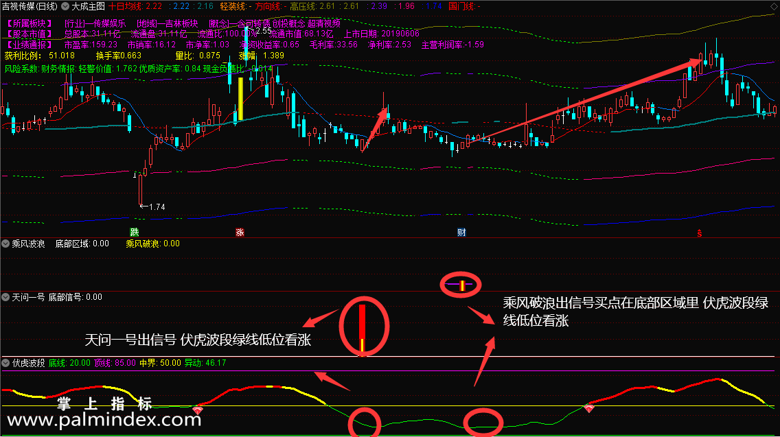The height and width of the screenshot is (437, 780).
Task: Click 市盈率:159.23 value
Action: point(91,45)
